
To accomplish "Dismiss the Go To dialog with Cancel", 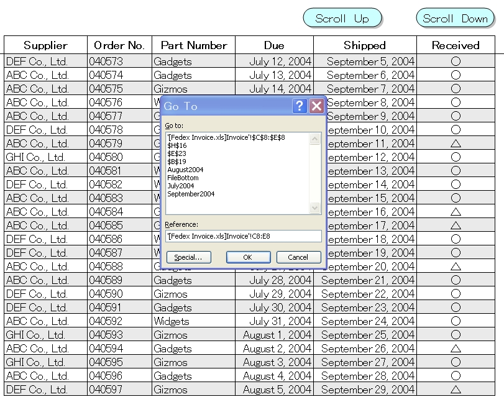I will click(298, 257).
